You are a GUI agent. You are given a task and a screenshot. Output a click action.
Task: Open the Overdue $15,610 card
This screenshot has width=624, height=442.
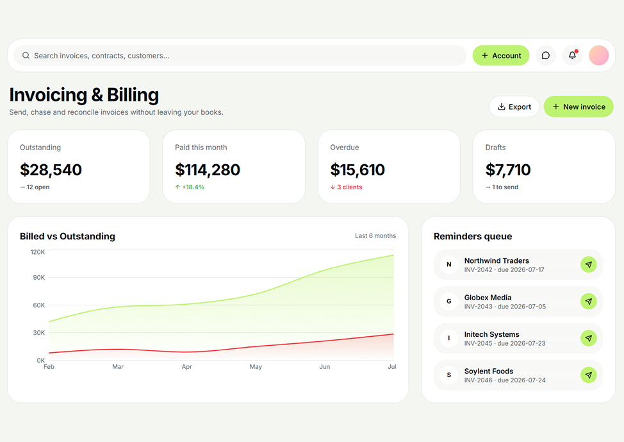[390, 167]
